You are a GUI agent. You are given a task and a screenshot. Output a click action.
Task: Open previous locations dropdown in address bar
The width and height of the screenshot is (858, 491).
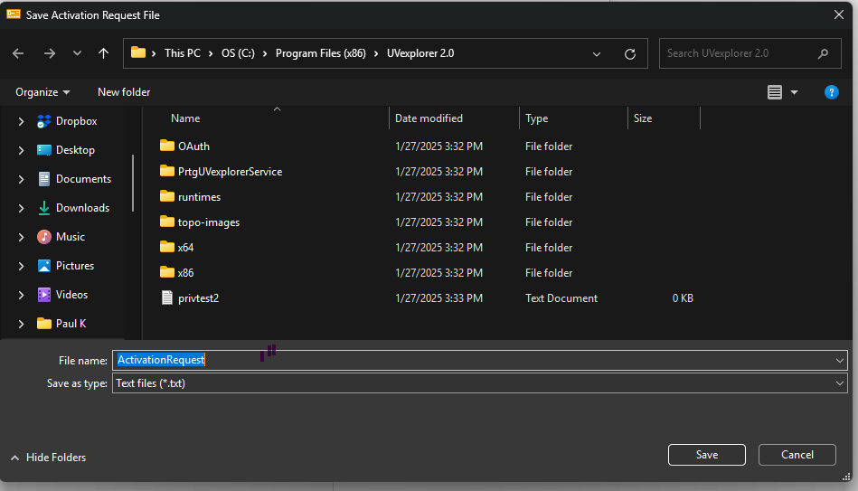pos(597,53)
